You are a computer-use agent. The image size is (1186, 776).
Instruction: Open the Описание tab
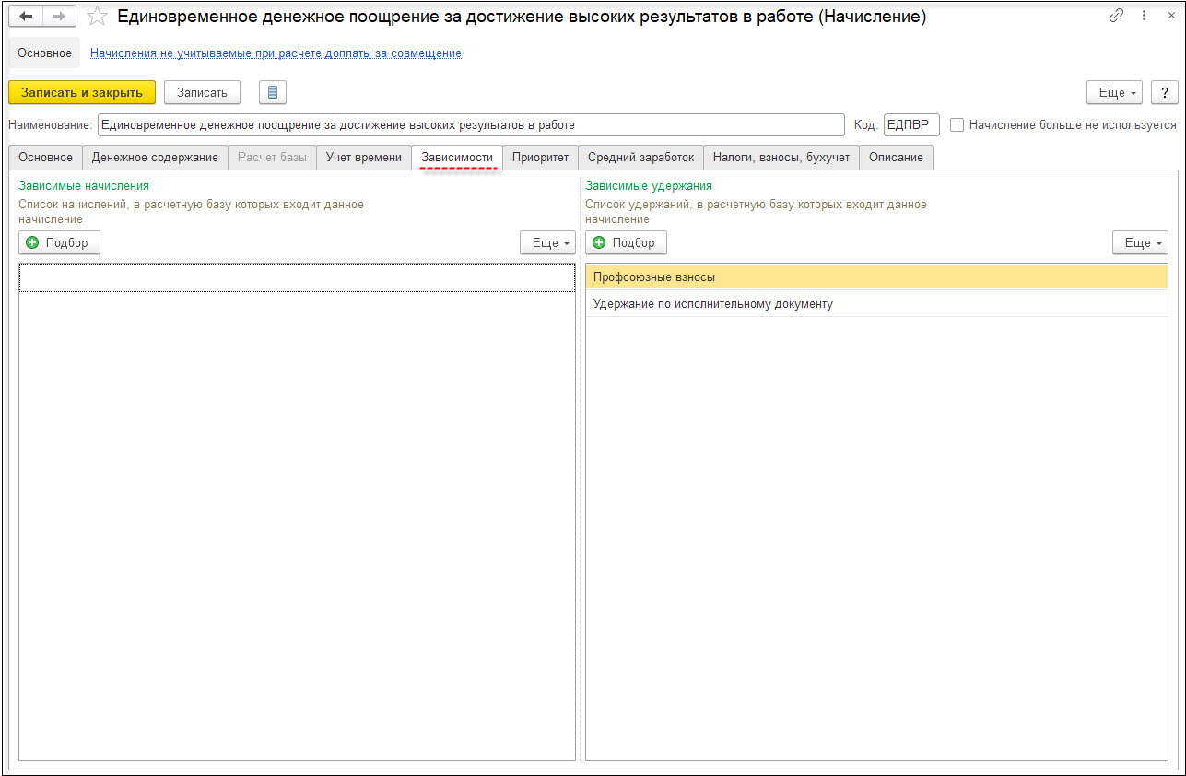[x=896, y=158]
